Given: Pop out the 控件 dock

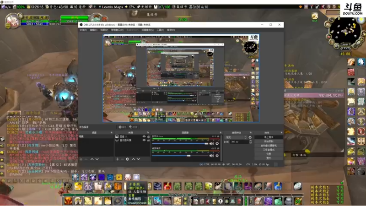Looking at the screenshot, I should pos(281,133).
